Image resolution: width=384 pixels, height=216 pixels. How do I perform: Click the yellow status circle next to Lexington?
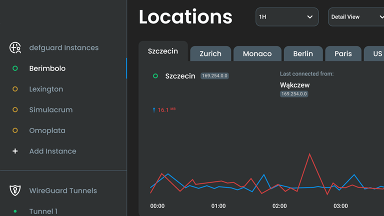(15, 89)
